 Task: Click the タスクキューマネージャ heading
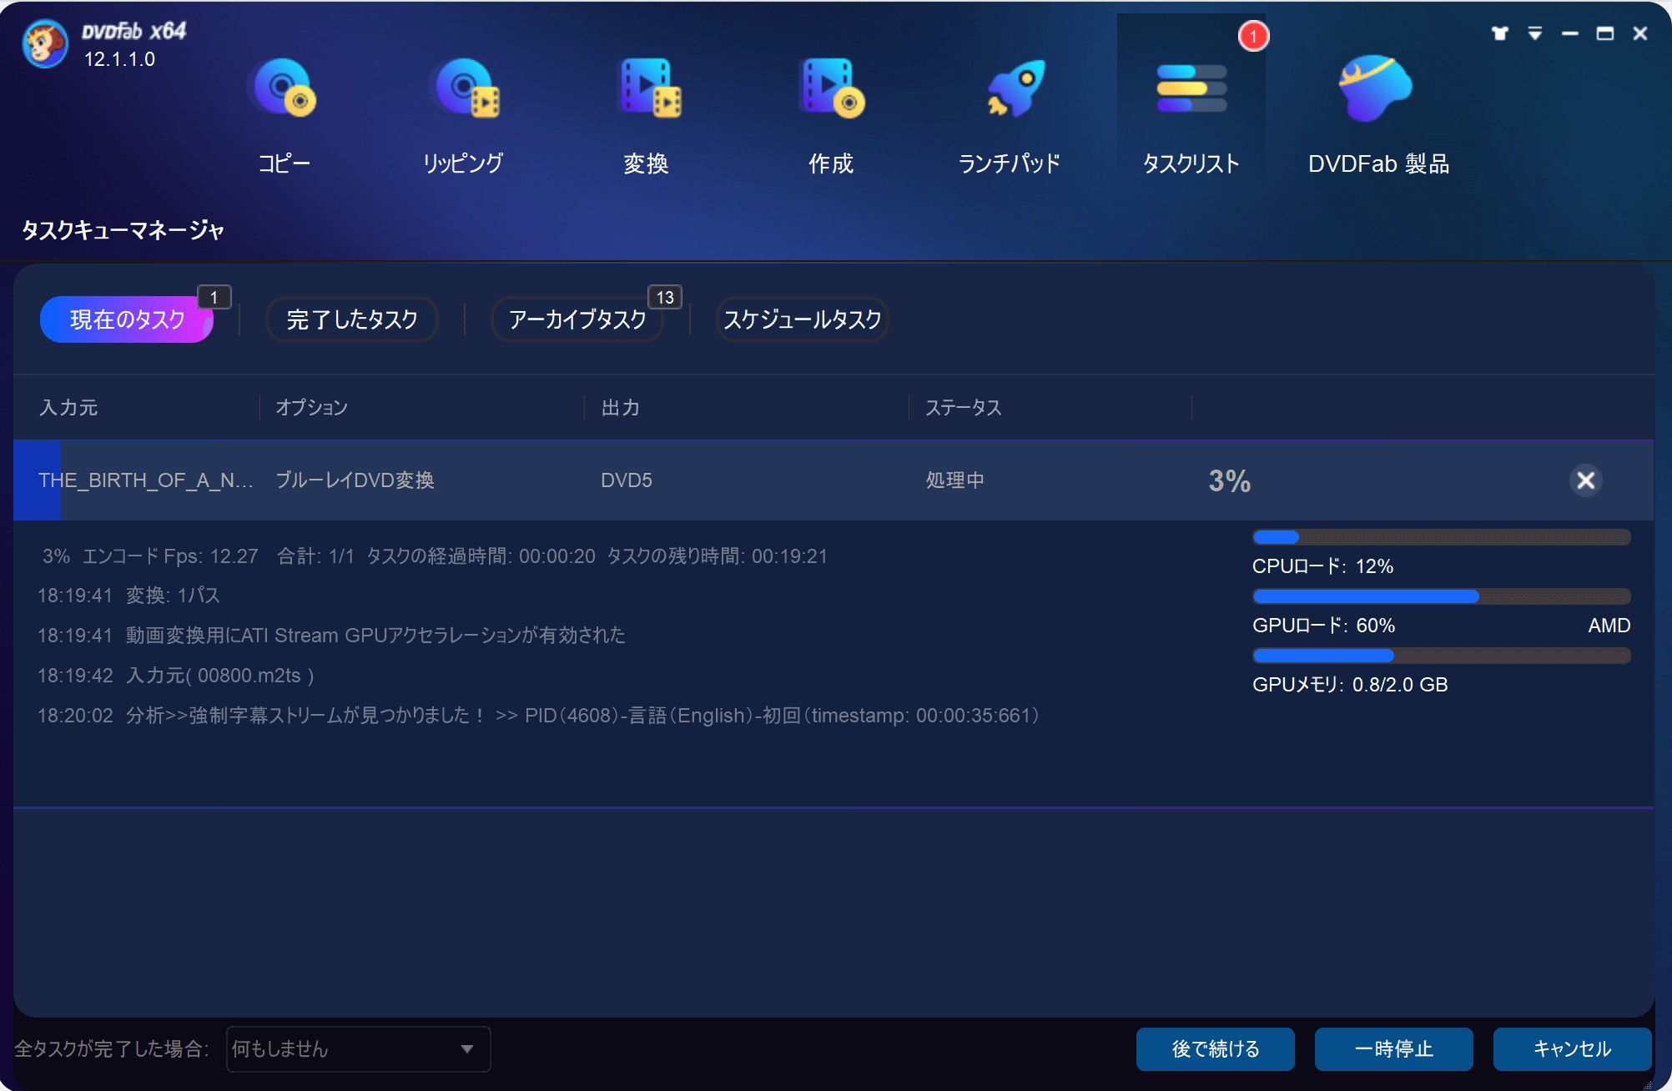click(123, 230)
